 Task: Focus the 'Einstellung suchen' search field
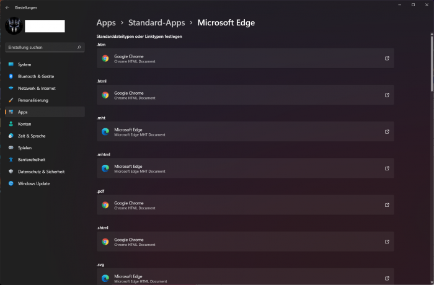point(45,47)
